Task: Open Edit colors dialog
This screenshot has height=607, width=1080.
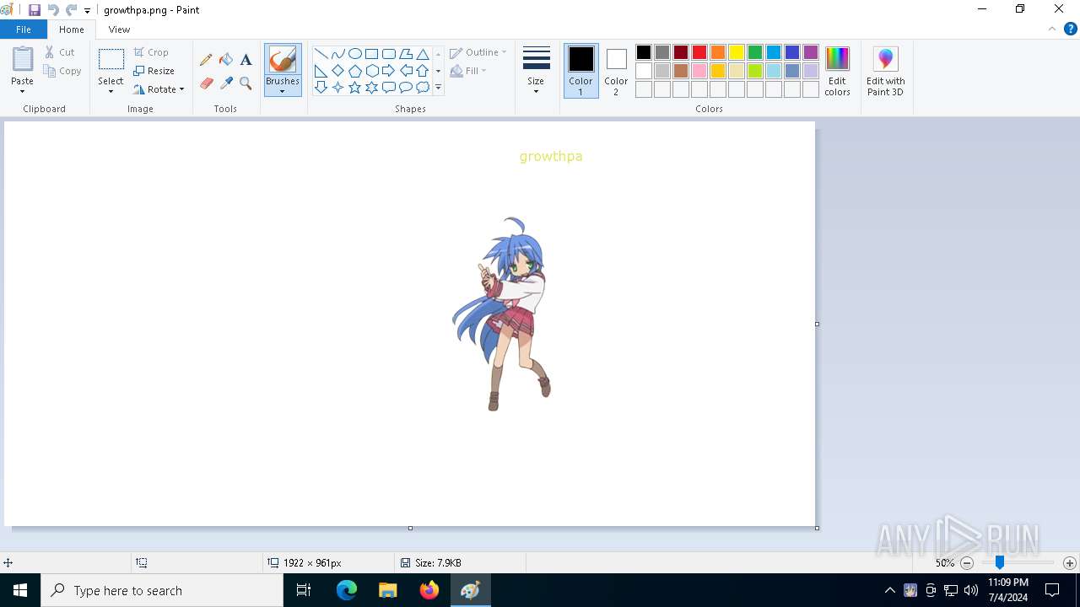Action: (837, 71)
